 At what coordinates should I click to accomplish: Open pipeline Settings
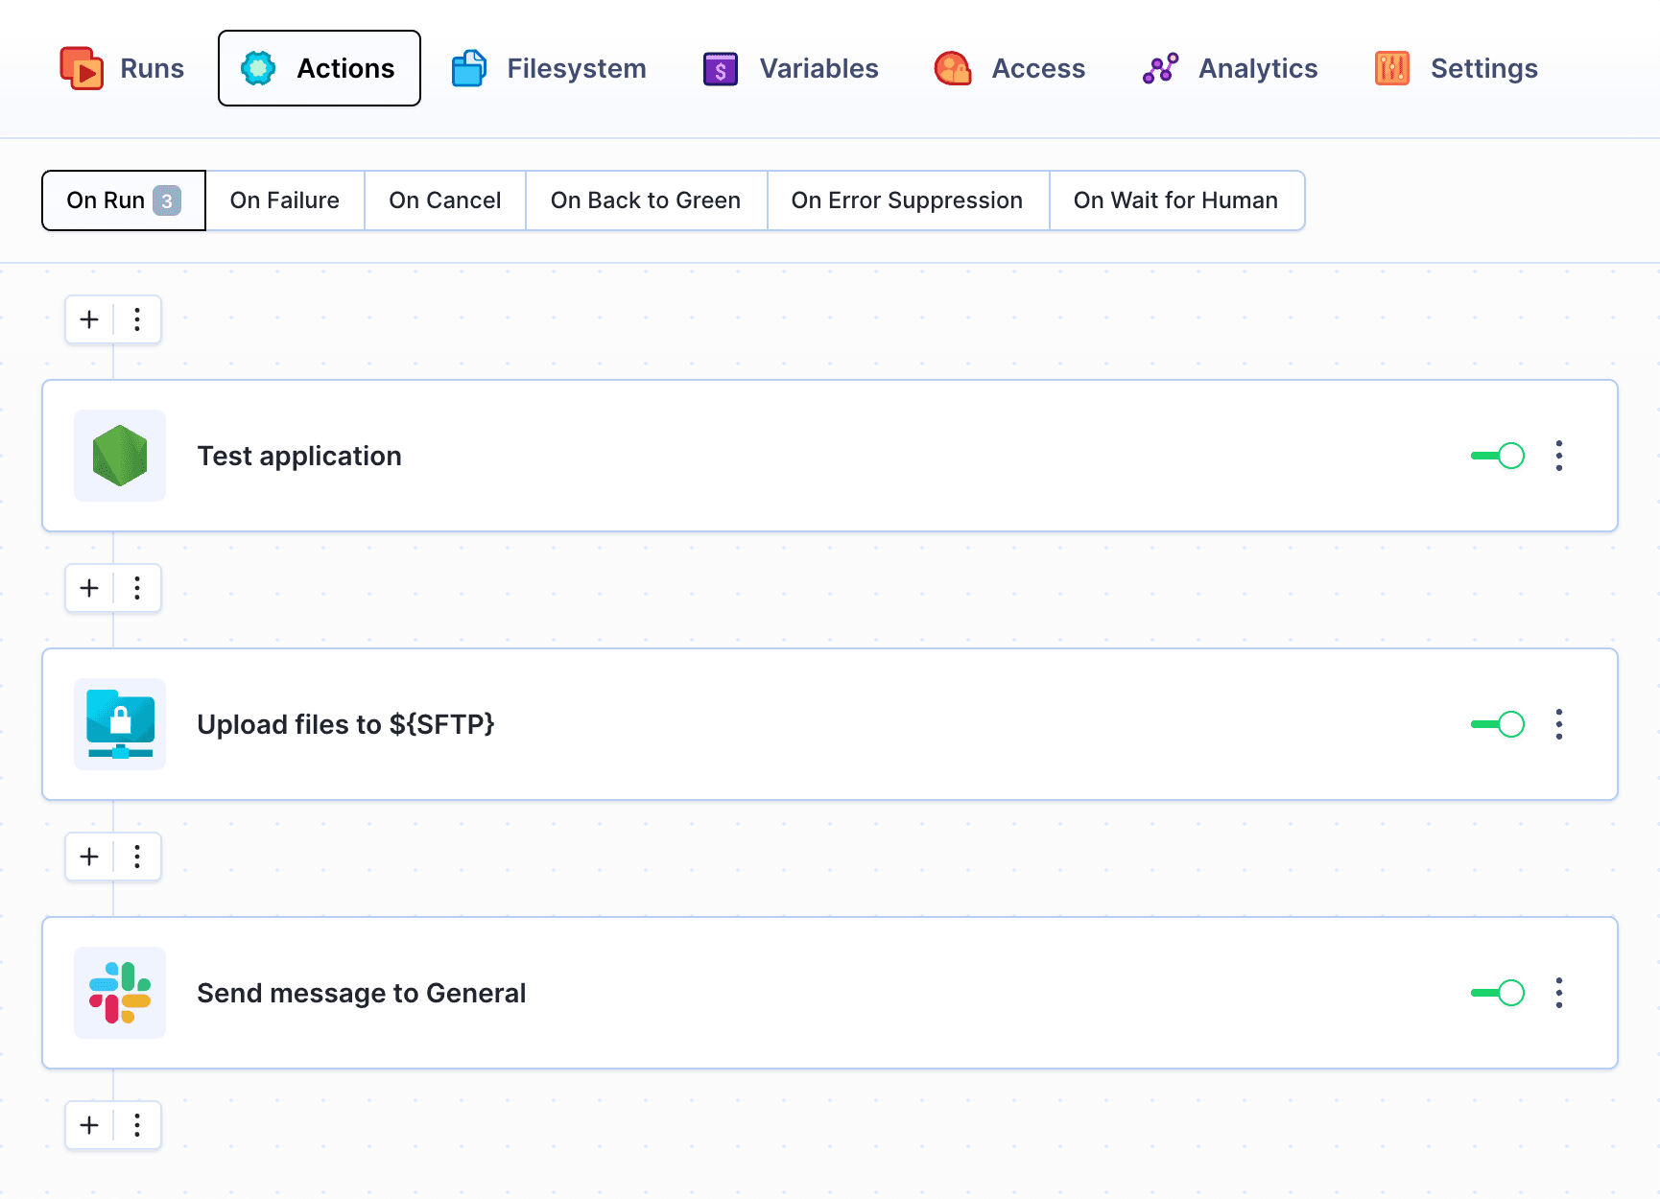click(1457, 68)
